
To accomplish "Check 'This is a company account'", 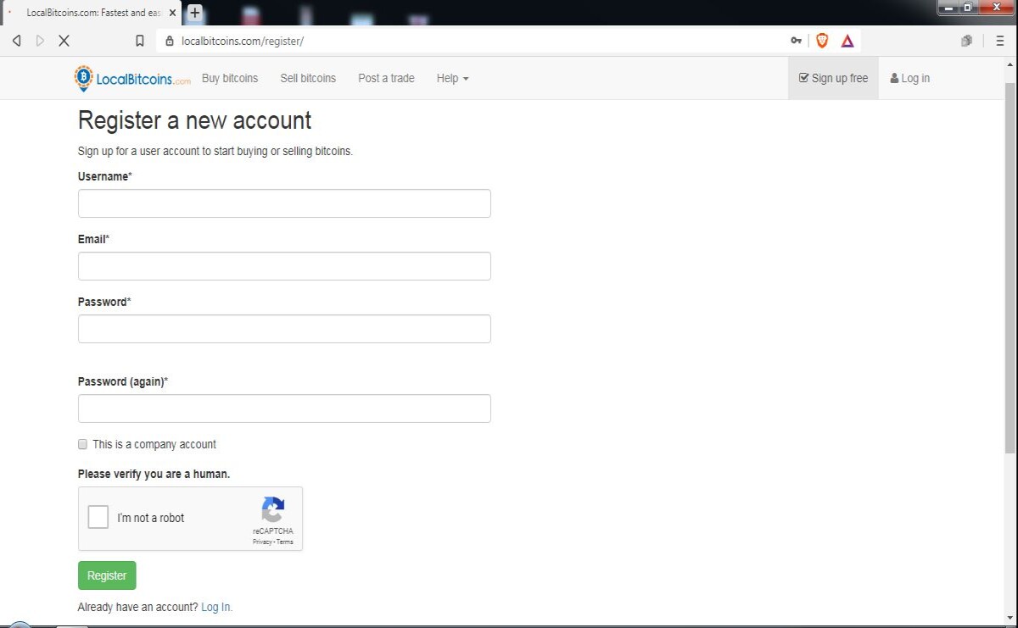I will pos(82,444).
